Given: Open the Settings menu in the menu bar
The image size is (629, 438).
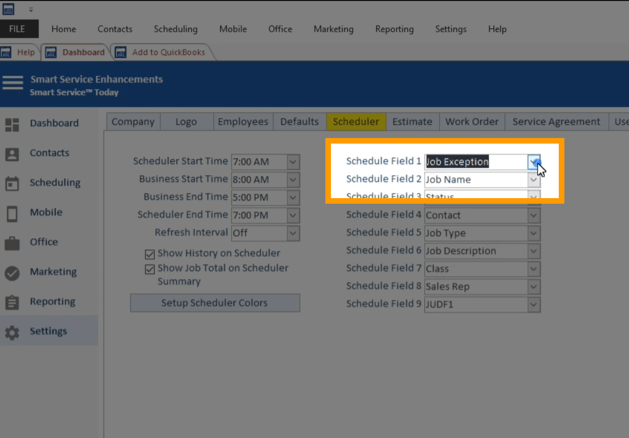Looking at the screenshot, I should tap(451, 29).
